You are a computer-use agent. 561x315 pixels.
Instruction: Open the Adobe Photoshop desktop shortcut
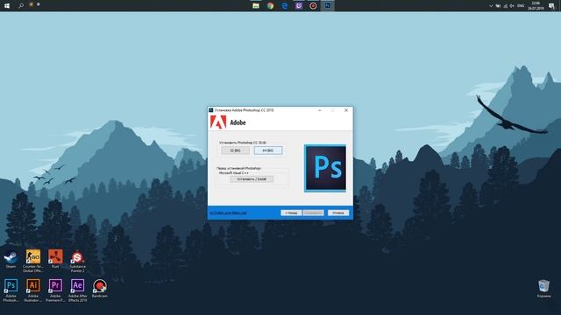[11, 290]
